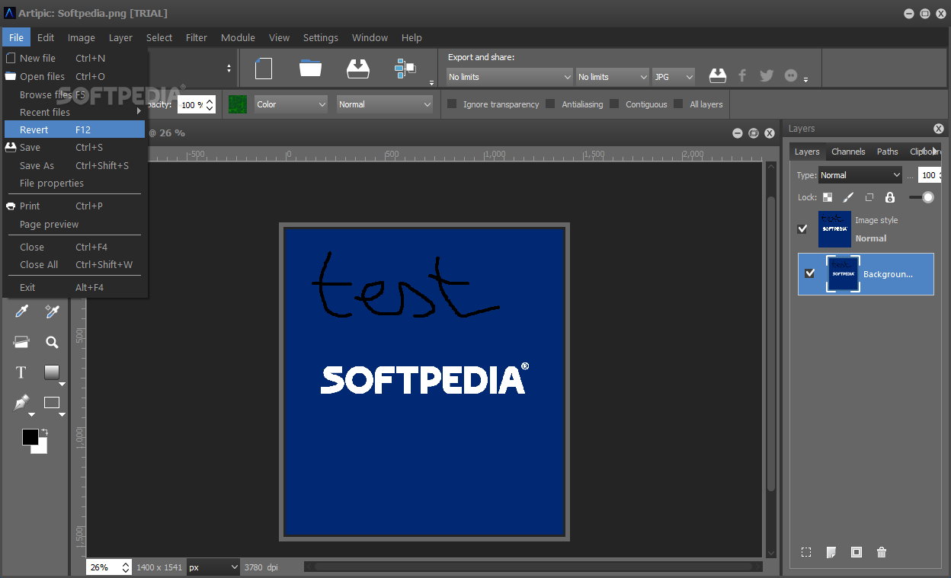
Task: Close the Layers panel with X icon
Action: point(939,129)
